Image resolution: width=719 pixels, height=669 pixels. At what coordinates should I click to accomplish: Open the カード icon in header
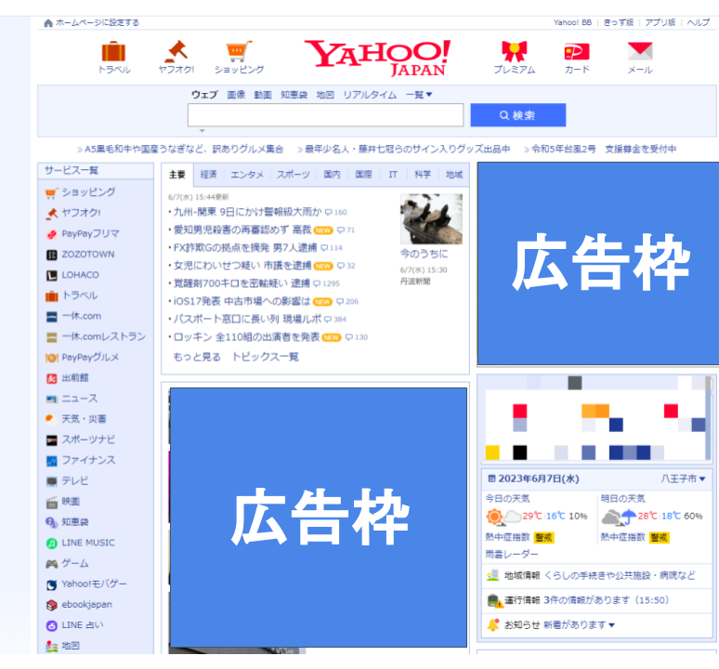[x=576, y=51]
